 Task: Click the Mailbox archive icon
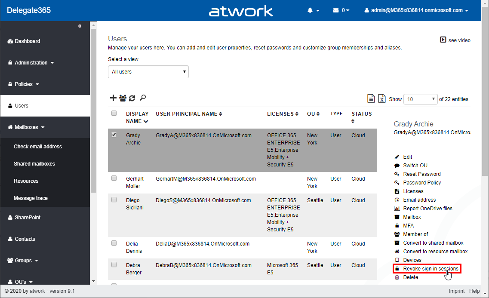tap(397, 217)
